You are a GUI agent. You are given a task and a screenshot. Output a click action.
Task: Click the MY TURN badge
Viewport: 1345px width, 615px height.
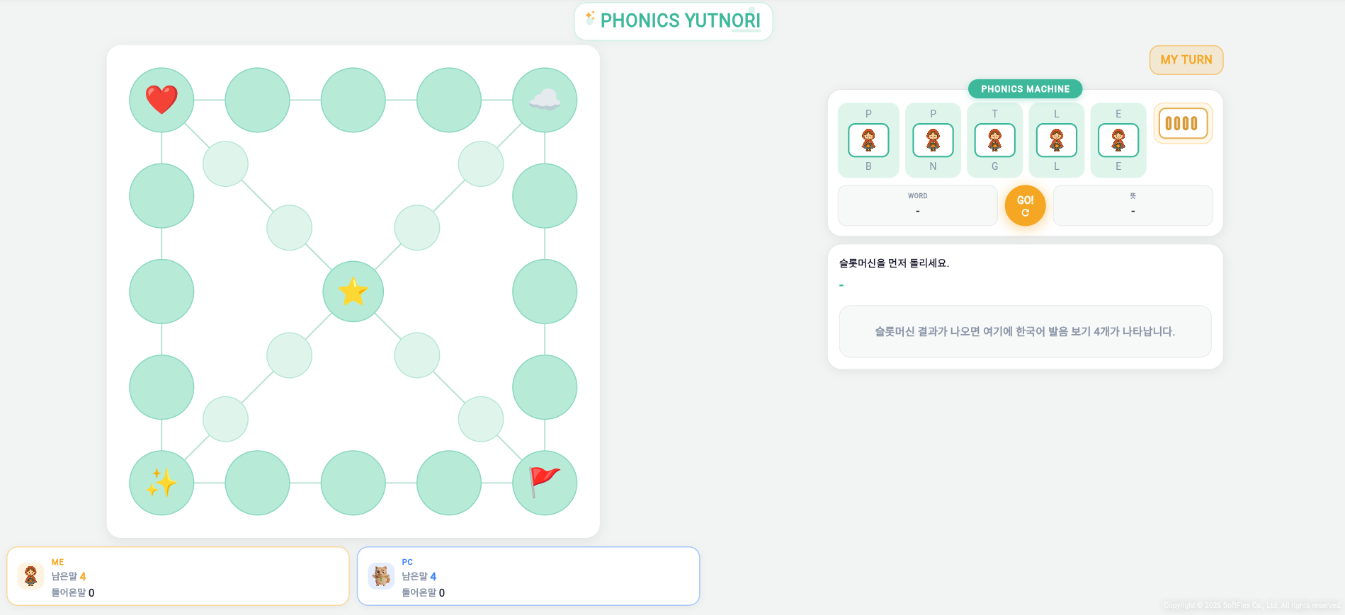[1186, 59]
